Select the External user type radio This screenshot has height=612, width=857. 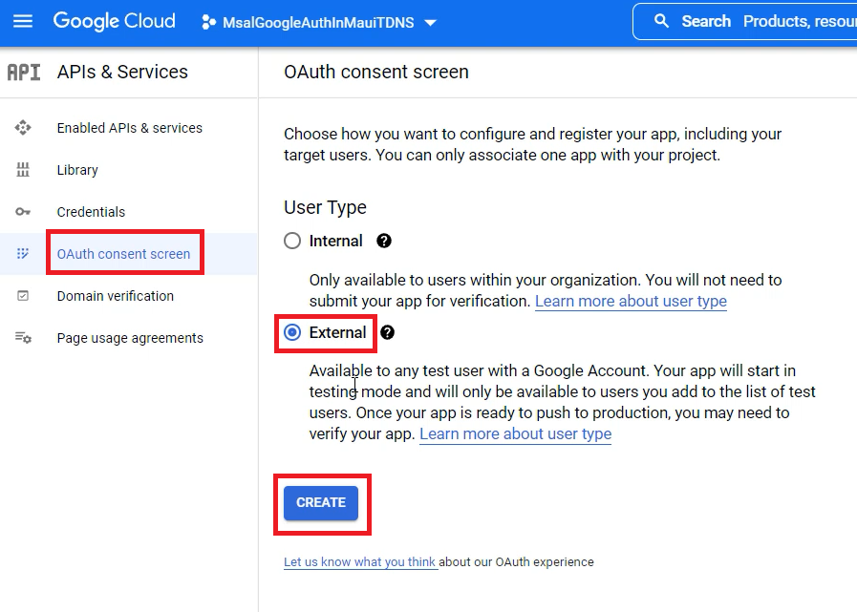(292, 332)
